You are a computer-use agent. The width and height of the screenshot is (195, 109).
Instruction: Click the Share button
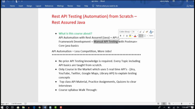[190, 6]
